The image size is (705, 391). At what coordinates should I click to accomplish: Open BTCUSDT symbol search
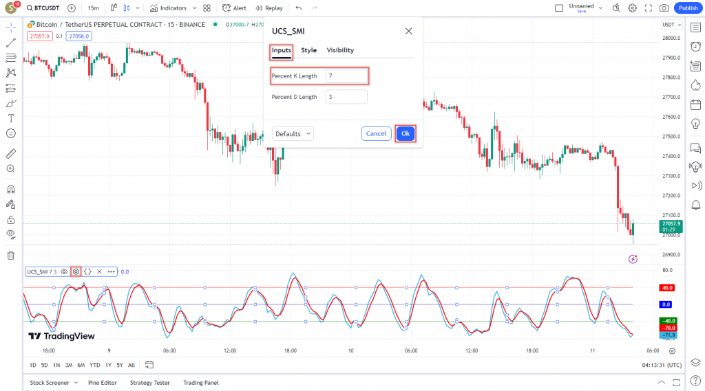coord(43,8)
